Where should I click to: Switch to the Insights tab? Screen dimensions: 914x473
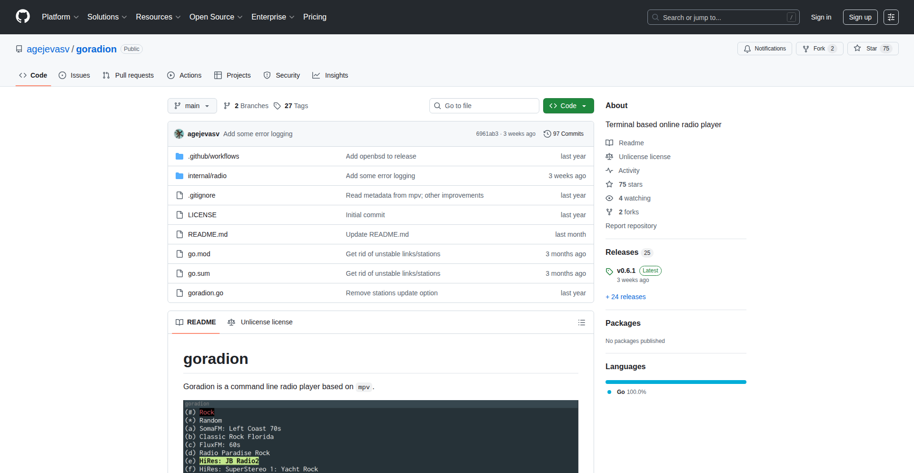pyautogui.click(x=330, y=75)
